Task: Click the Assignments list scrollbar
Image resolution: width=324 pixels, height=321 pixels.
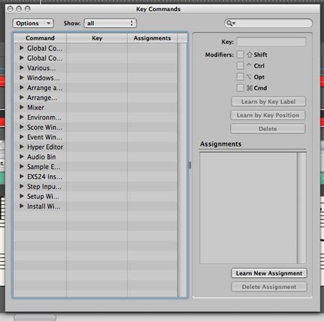Action: 301,208
